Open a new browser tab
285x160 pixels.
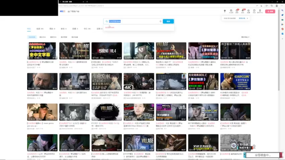pos(87,2)
